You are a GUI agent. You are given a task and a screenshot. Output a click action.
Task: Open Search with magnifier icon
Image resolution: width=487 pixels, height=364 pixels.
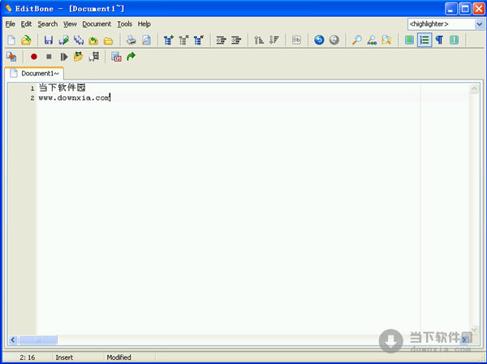(x=356, y=40)
